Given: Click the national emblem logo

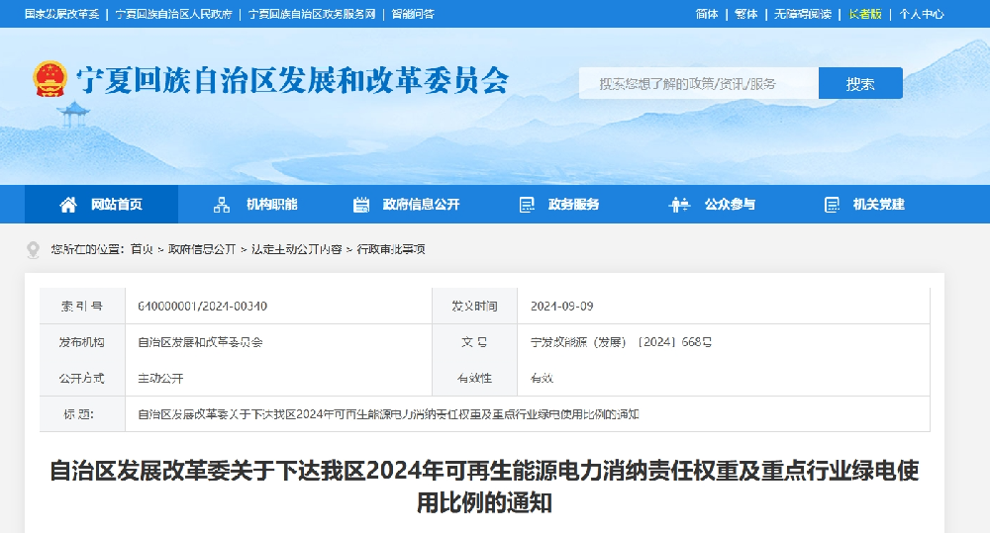Looking at the screenshot, I should pos(49,79).
